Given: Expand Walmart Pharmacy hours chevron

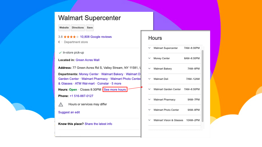Looking at the screenshot, I should coord(149,99).
